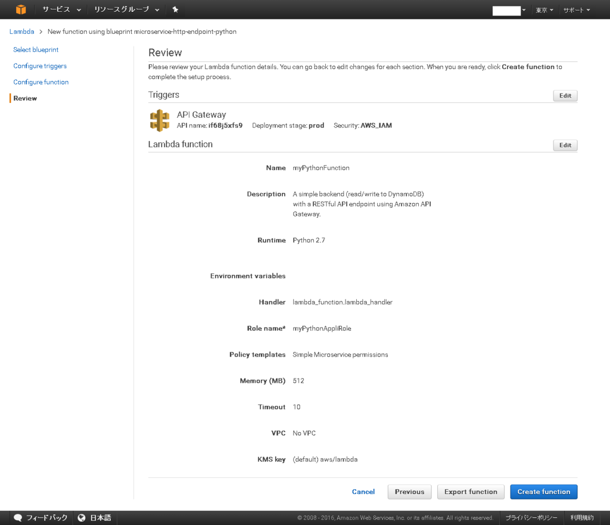Click the memory value 512
This screenshot has height=525, width=610.
pyautogui.click(x=298, y=381)
